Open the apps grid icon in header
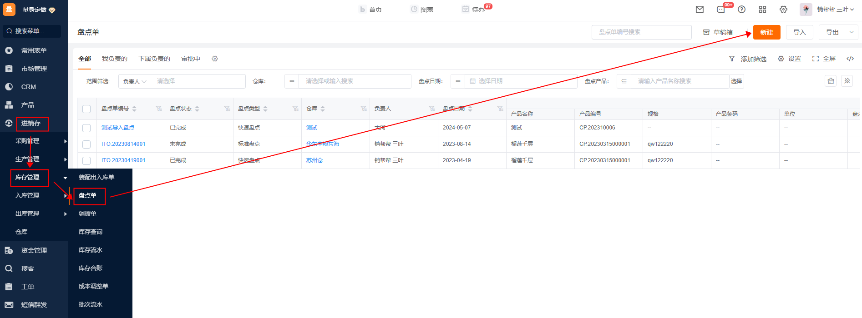The width and height of the screenshot is (862, 318). point(763,9)
